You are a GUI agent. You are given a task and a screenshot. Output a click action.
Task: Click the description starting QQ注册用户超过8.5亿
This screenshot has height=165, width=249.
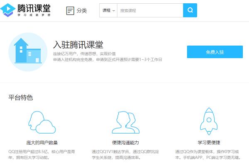click(41, 155)
